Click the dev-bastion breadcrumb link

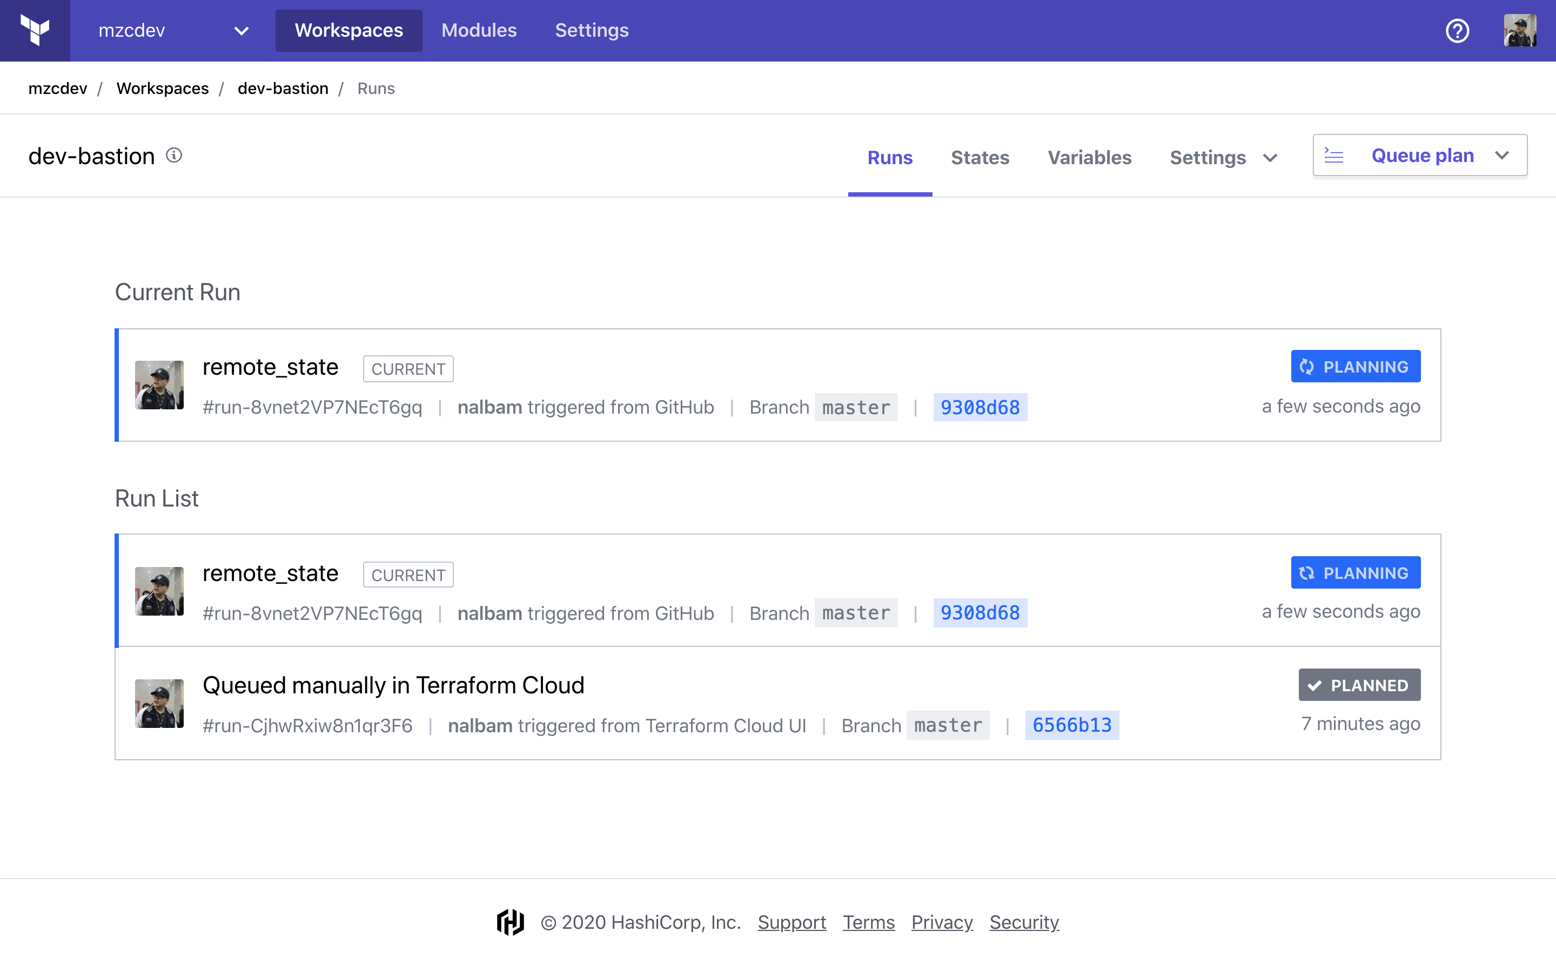coord(283,88)
